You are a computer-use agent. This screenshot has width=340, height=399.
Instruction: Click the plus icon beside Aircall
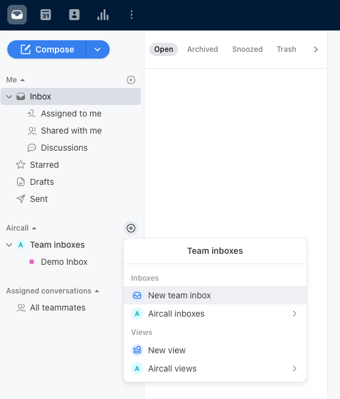coord(131,228)
